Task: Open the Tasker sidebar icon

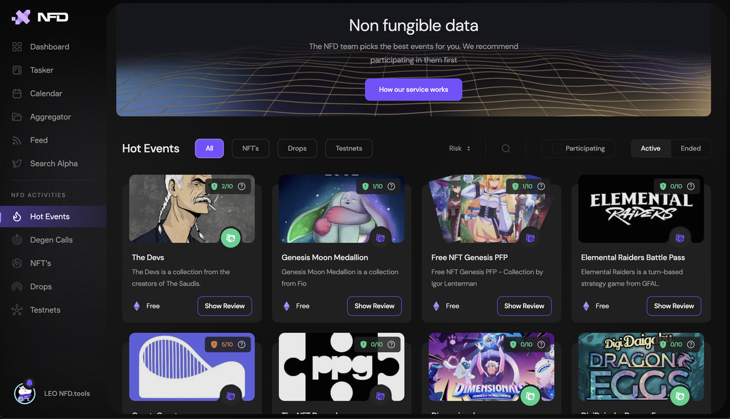Action: point(17,70)
